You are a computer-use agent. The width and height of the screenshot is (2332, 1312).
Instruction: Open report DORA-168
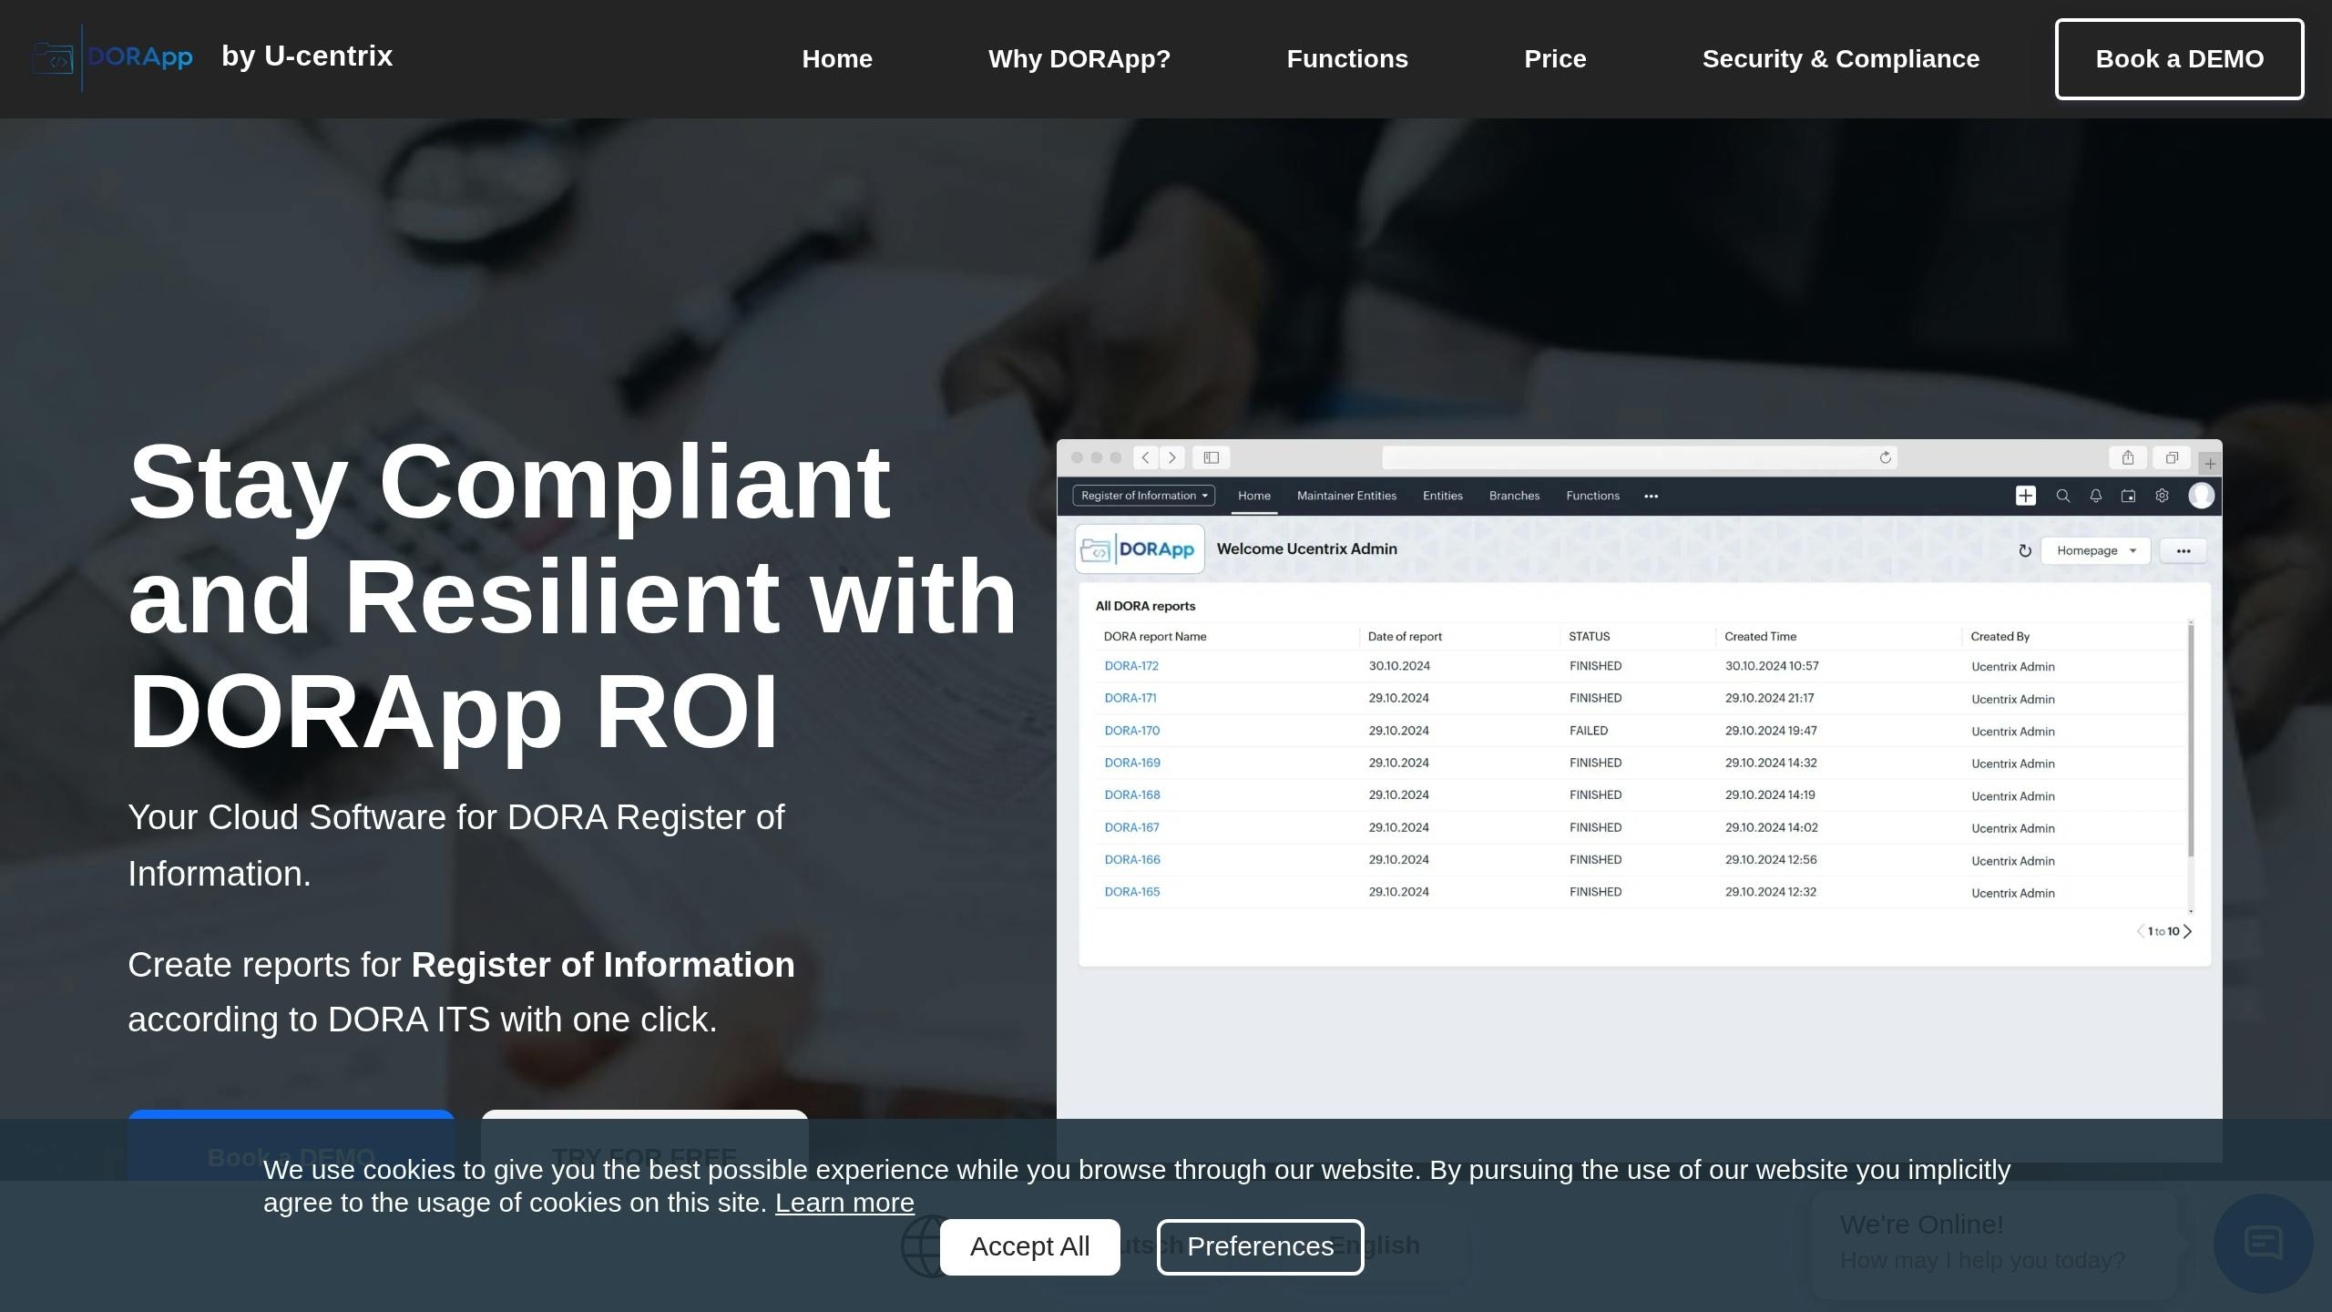click(1132, 794)
